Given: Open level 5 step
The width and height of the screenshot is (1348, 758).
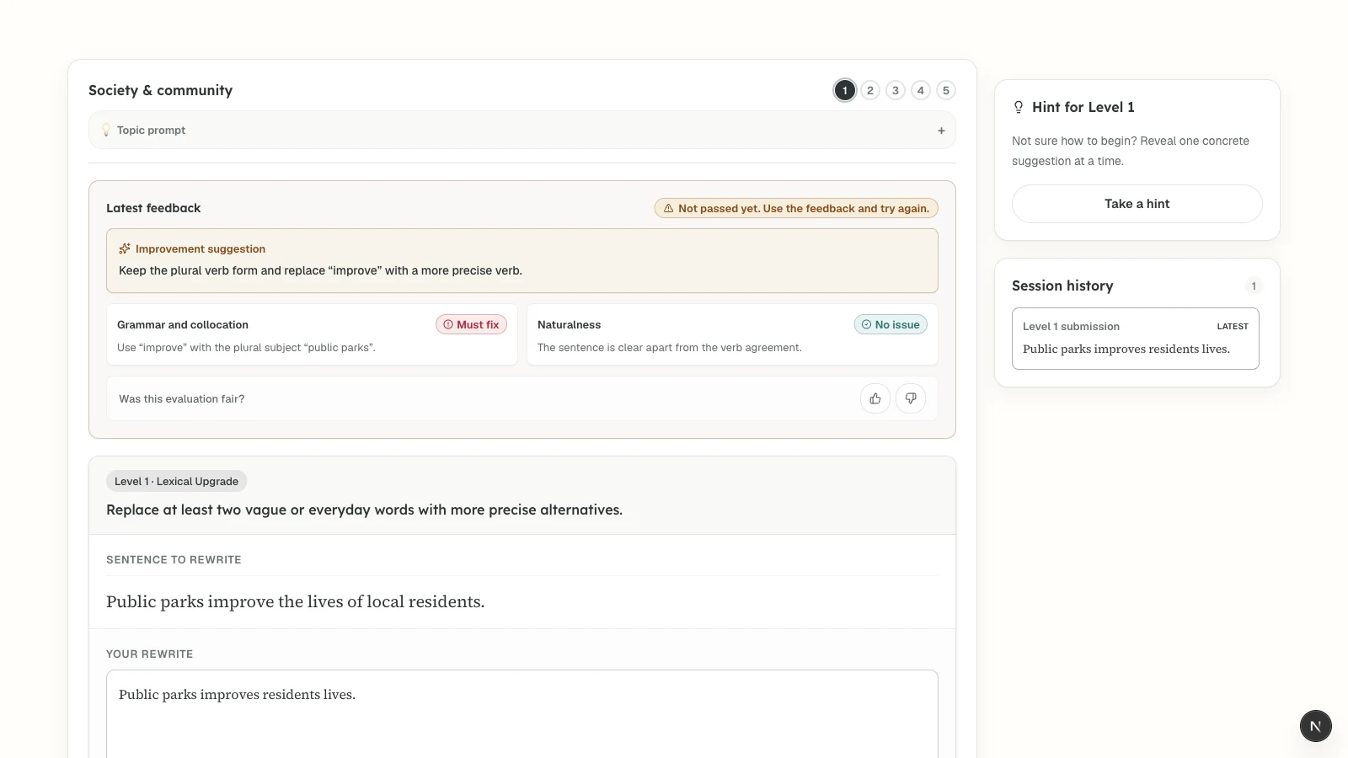Looking at the screenshot, I should pos(946,90).
